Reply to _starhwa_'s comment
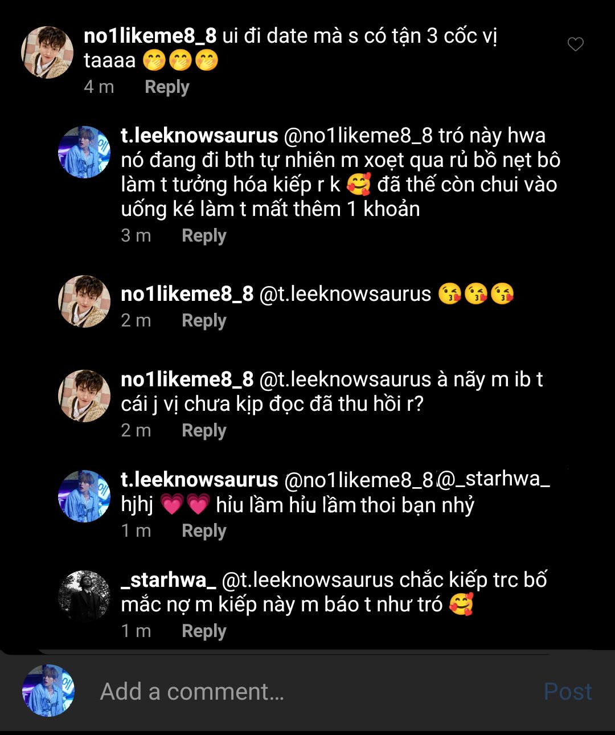 (204, 631)
